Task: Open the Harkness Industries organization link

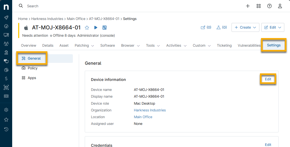Action: 150,110
